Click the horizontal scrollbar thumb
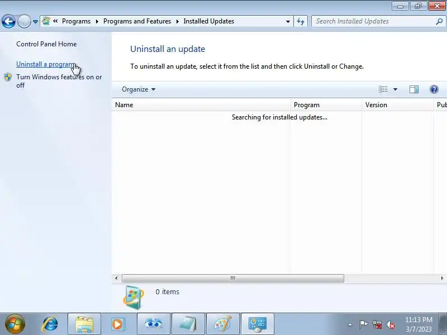This screenshot has height=335, width=447. [x=232, y=278]
